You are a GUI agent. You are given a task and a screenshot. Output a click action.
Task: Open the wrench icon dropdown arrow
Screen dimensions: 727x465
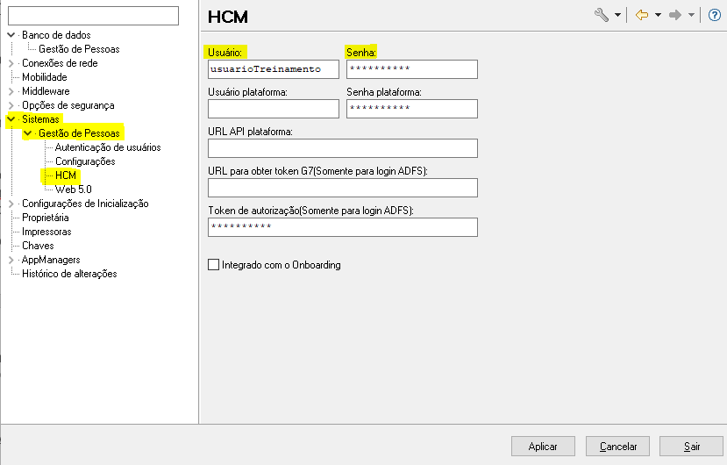(617, 15)
